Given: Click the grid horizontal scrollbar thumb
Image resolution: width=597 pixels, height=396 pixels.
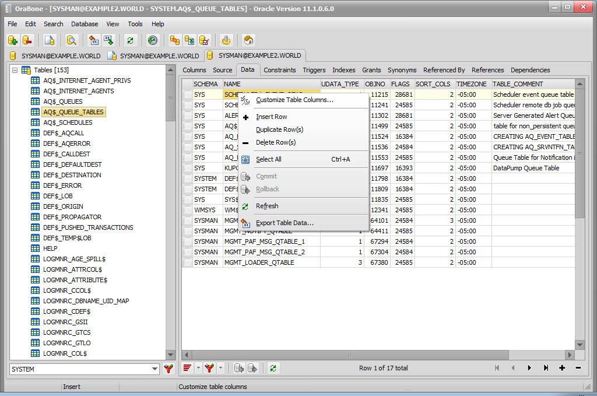Looking at the screenshot, I should (x=349, y=355).
